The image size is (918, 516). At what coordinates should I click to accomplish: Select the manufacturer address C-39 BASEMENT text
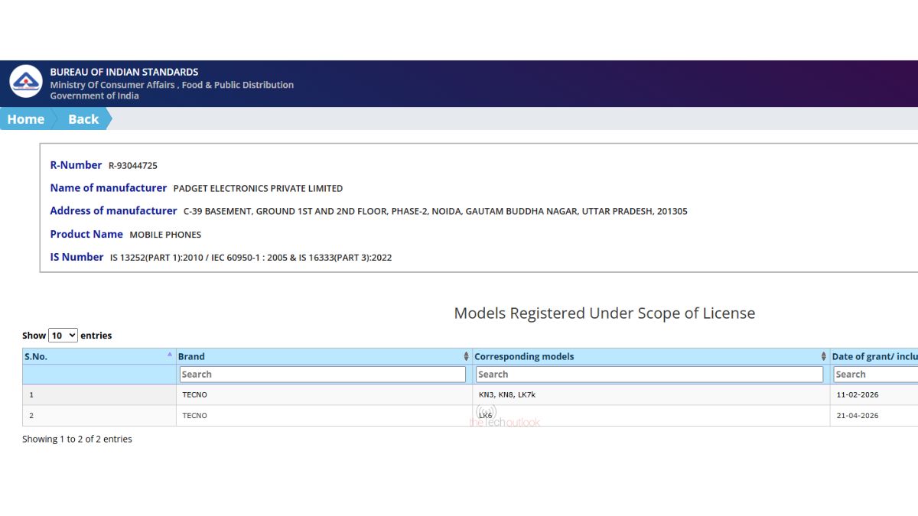435,212
